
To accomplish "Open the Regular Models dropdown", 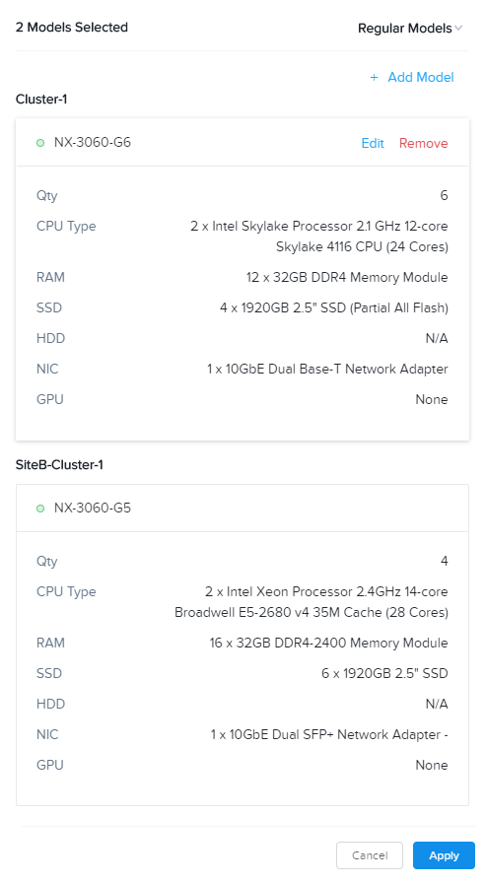I will tap(410, 29).
